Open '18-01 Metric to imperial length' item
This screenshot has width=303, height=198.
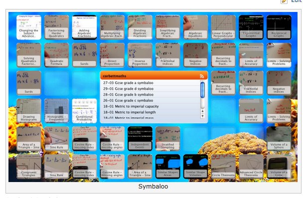click(x=130, y=112)
